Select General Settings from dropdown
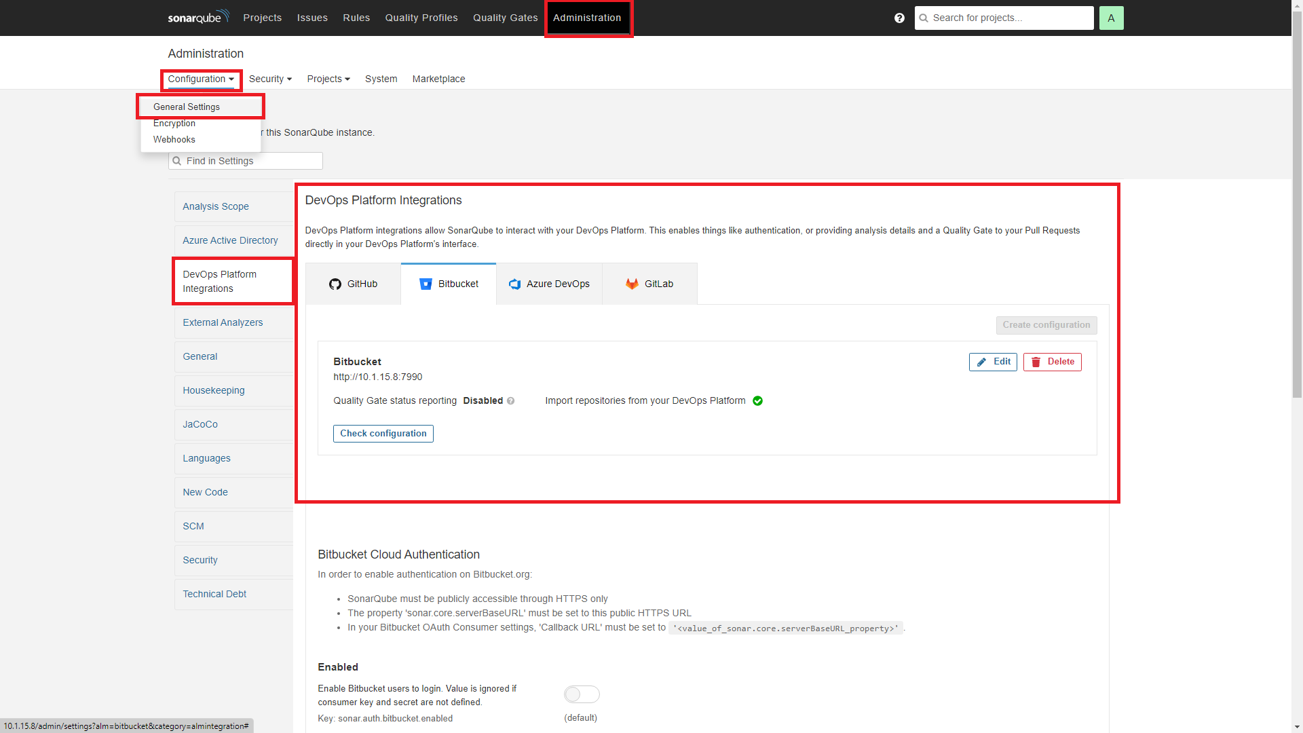The width and height of the screenshot is (1303, 733). (x=201, y=107)
